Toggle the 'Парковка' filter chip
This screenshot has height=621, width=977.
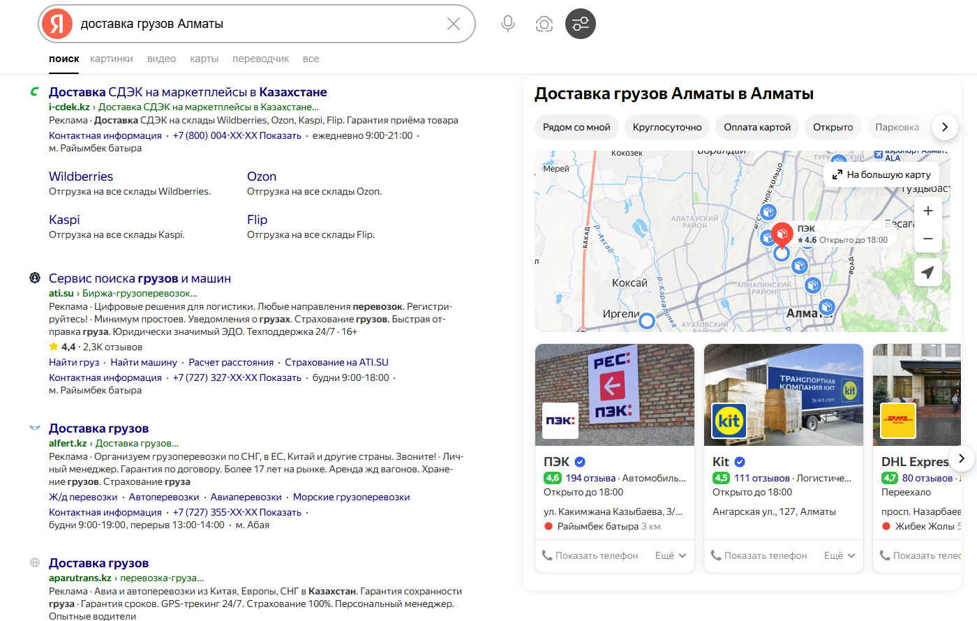tap(897, 127)
